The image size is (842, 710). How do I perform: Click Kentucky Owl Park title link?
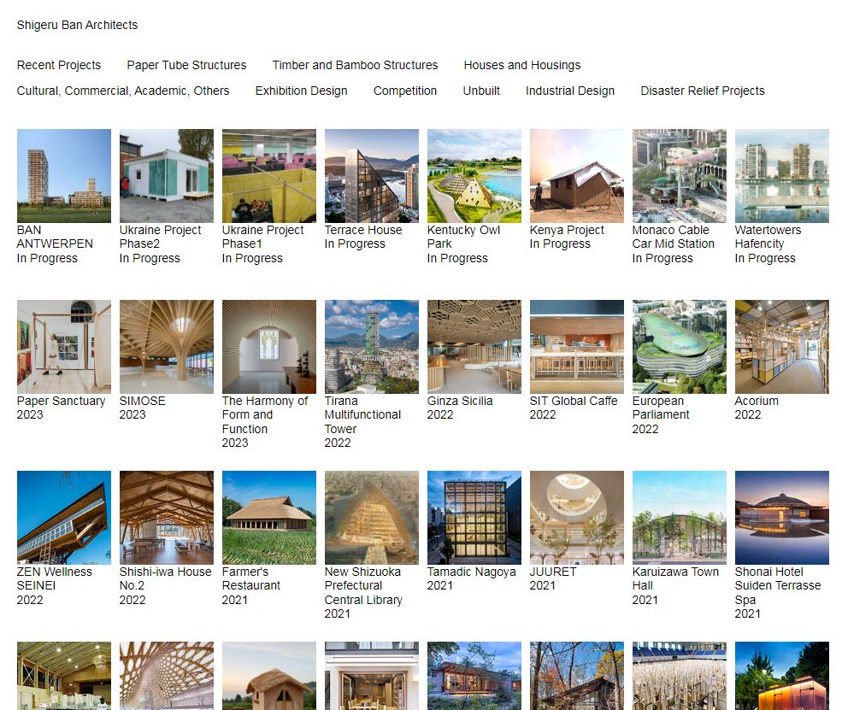point(463,237)
